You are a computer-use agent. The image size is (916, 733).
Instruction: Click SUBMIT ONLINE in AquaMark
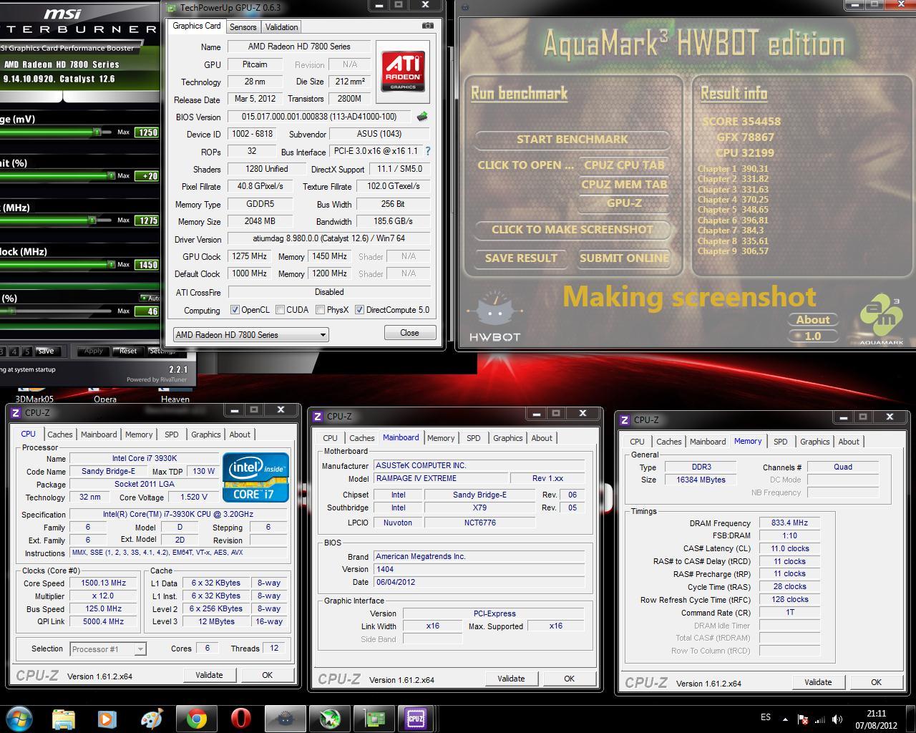click(x=624, y=258)
